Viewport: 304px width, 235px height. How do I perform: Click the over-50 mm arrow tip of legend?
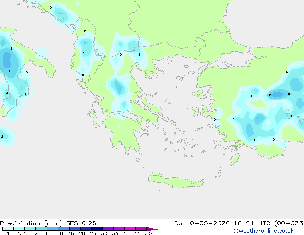tap(152, 229)
